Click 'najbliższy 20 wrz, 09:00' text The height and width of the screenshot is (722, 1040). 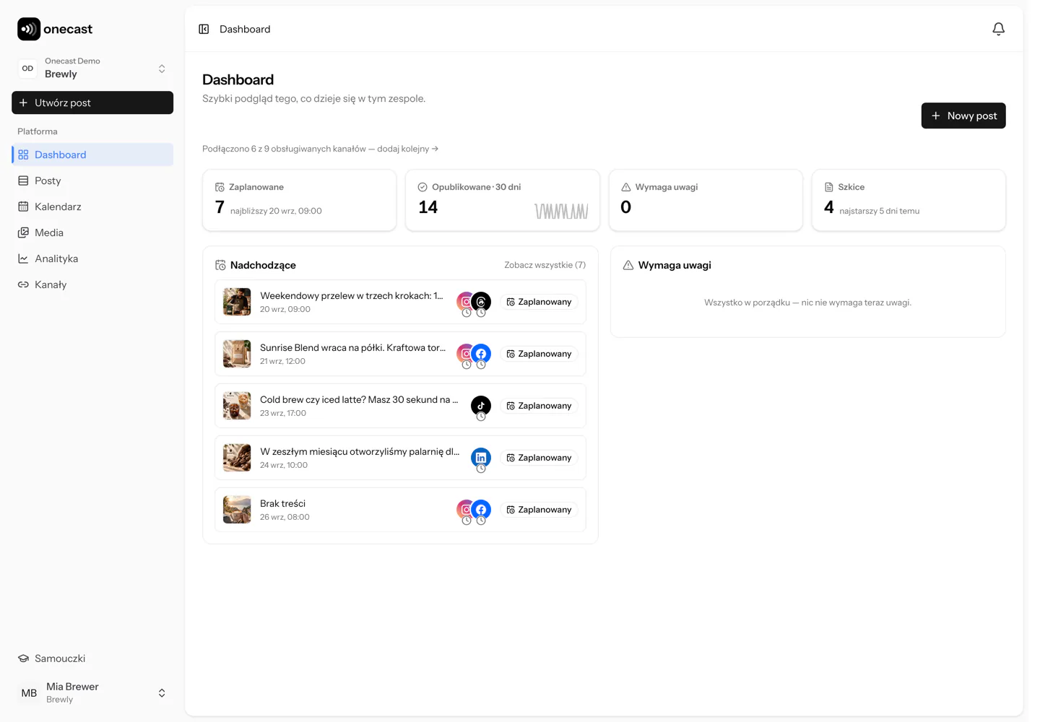276,211
